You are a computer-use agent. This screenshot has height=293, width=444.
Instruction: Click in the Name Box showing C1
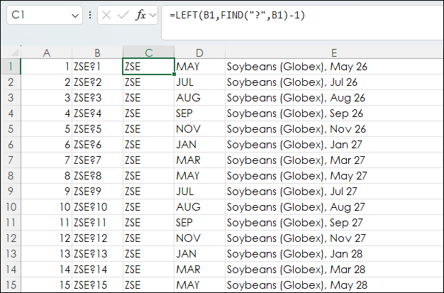tap(39, 15)
